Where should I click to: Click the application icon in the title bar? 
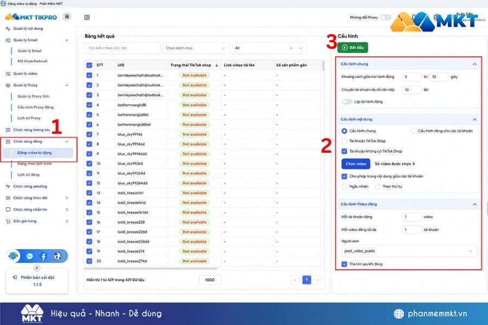[x=3, y=3]
